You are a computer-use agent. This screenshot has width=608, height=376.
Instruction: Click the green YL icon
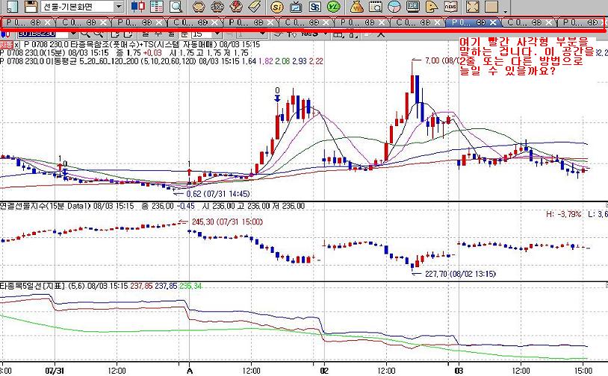coord(335,7)
